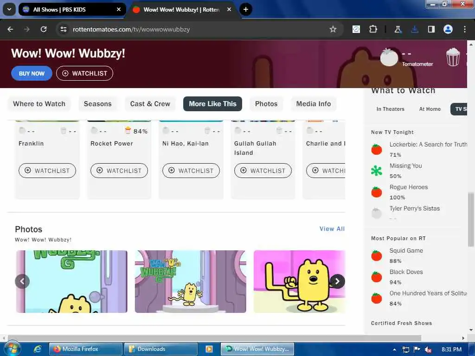
Task: Open the Chrome profile avatar
Action: click(x=448, y=29)
